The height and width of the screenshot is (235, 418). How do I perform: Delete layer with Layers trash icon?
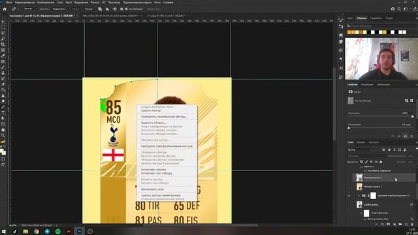pyautogui.click(x=412, y=225)
